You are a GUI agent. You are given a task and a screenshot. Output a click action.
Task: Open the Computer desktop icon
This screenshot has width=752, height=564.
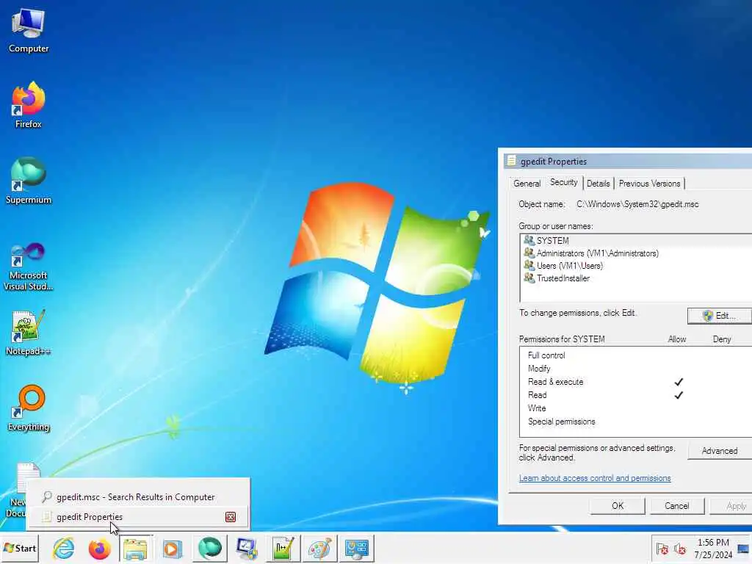coord(29,31)
